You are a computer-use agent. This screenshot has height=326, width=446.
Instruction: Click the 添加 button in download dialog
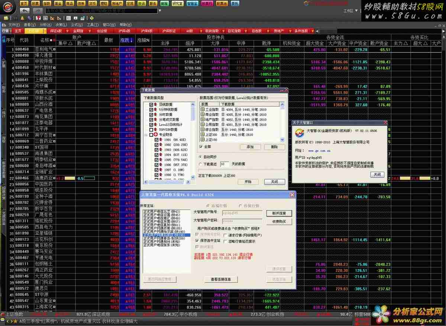point(250,147)
